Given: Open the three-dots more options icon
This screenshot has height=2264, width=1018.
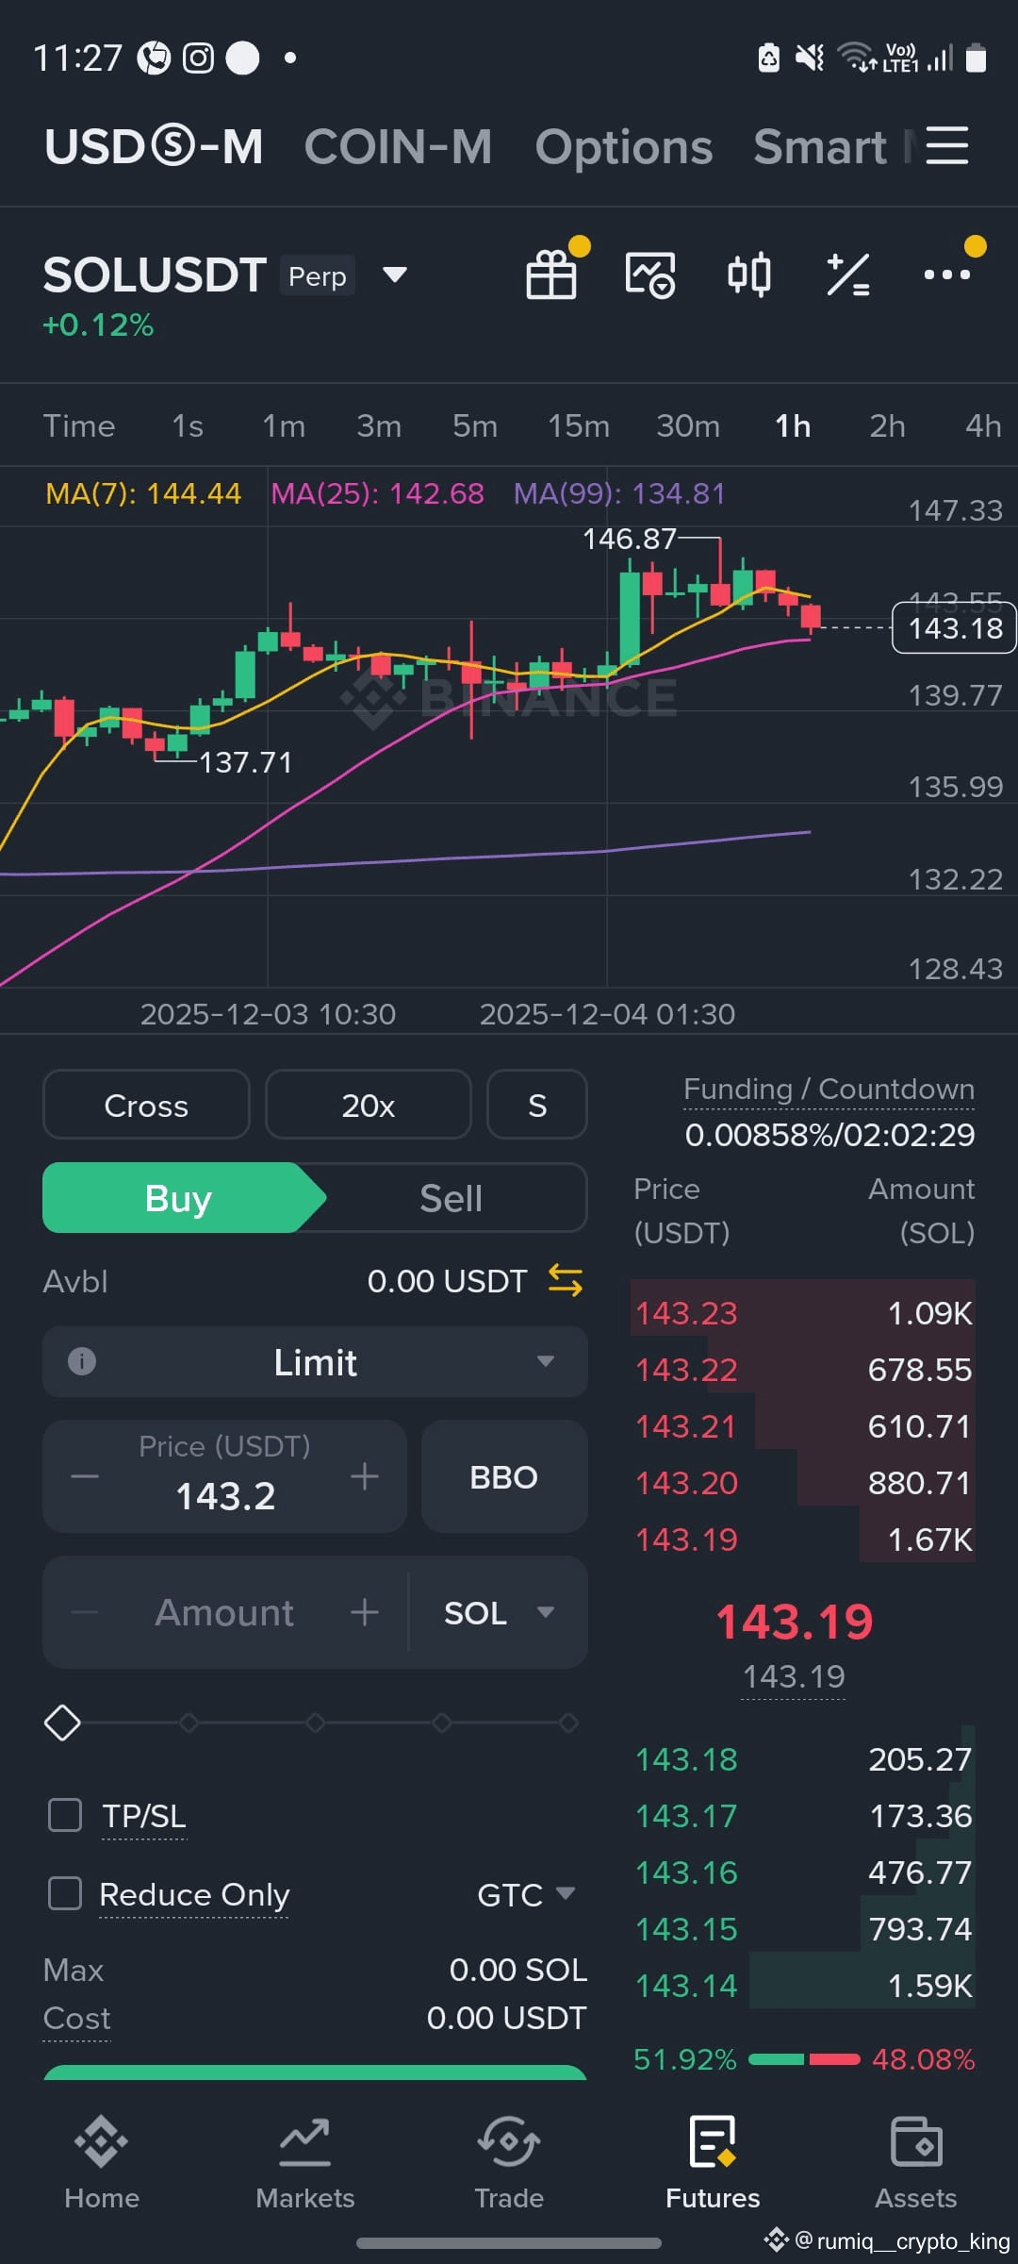Looking at the screenshot, I should (946, 275).
